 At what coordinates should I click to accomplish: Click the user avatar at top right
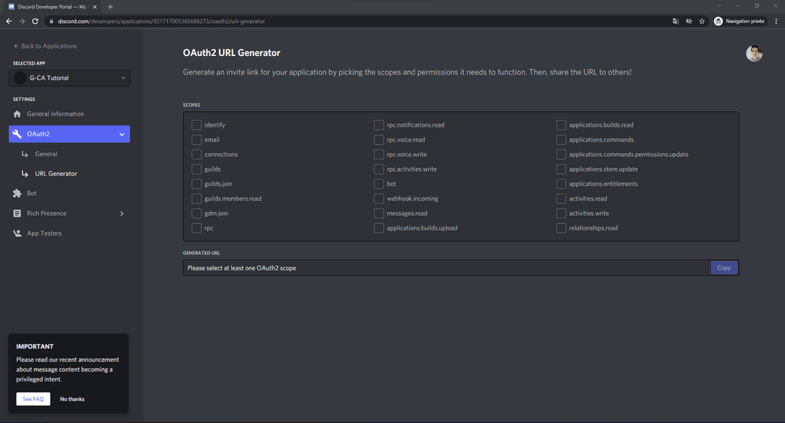pyautogui.click(x=754, y=53)
